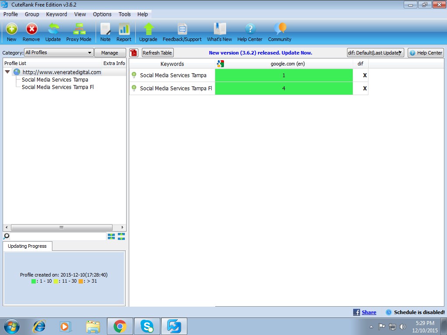The width and height of the screenshot is (447, 335).
Task: Open Feedback/Support
Action: pos(182,32)
